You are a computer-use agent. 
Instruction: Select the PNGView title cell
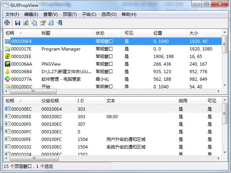click(x=51, y=64)
